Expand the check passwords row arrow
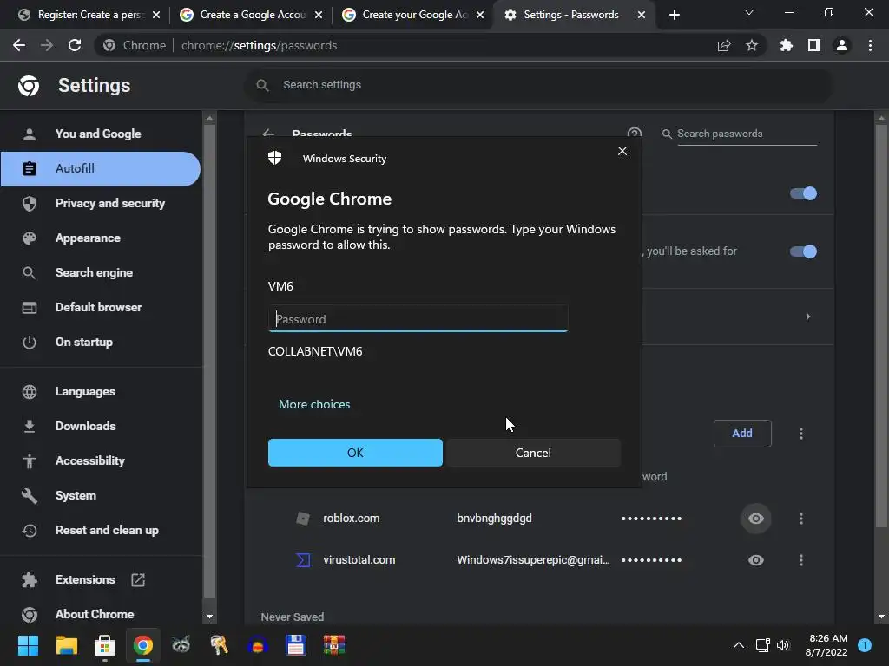 [808, 317]
